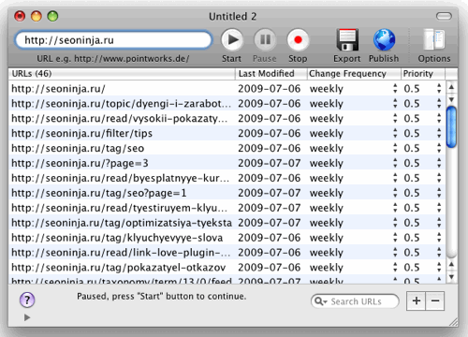Select the read/vysokii-pokazaty URL row
468x337 pixels.
(x=120, y=118)
